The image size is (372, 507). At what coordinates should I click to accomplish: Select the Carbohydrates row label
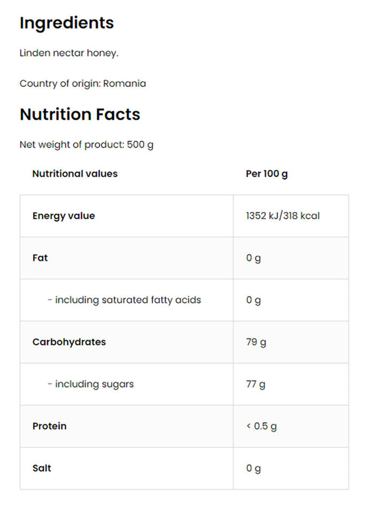click(x=69, y=342)
